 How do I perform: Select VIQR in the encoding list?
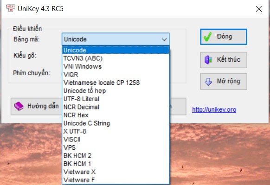point(116,75)
